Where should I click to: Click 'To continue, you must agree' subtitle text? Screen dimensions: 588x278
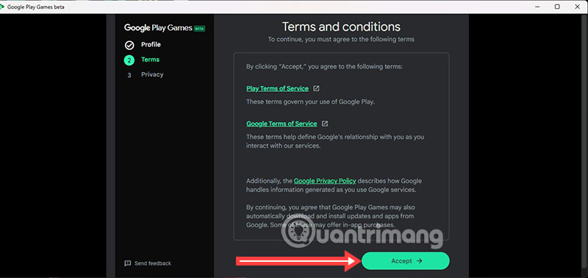tap(341, 40)
